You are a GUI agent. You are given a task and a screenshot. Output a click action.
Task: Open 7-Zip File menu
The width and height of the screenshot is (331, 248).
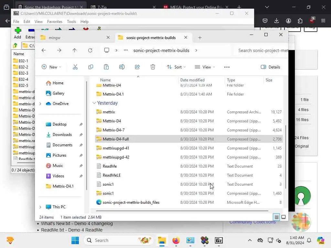tap(16, 22)
